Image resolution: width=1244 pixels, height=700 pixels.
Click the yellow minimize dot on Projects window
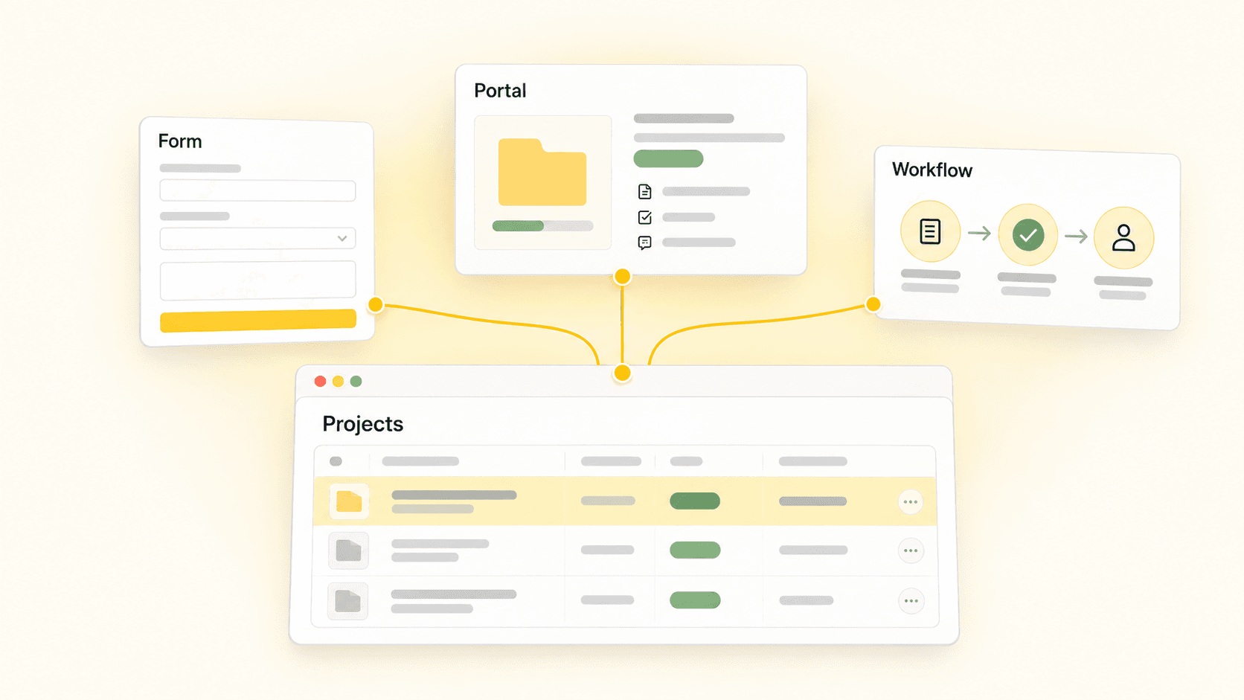tap(338, 382)
